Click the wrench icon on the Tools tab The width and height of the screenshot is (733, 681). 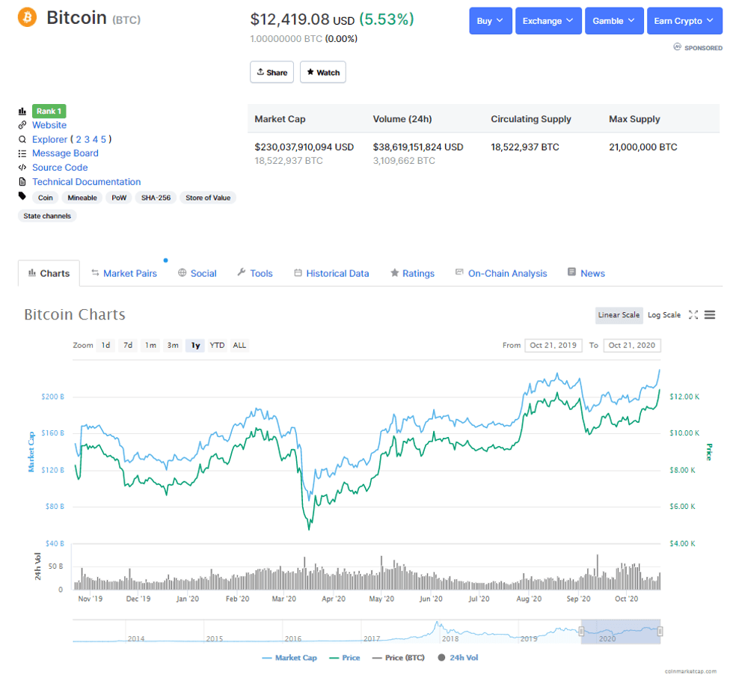coord(240,273)
